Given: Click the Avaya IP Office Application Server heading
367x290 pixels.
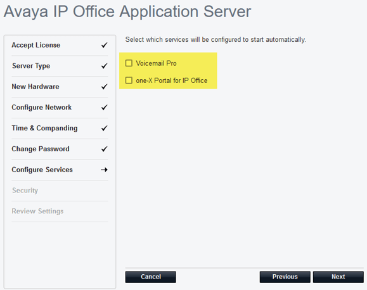Looking at the screenshot, I should pyautogui.click(x=127, y=11).
